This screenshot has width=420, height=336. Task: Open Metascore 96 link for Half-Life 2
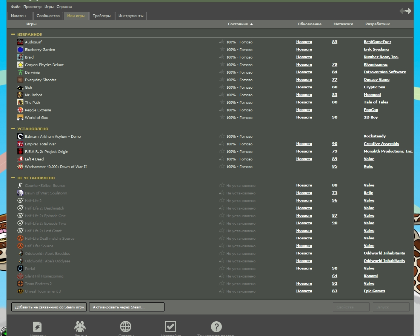coord(335,200)
